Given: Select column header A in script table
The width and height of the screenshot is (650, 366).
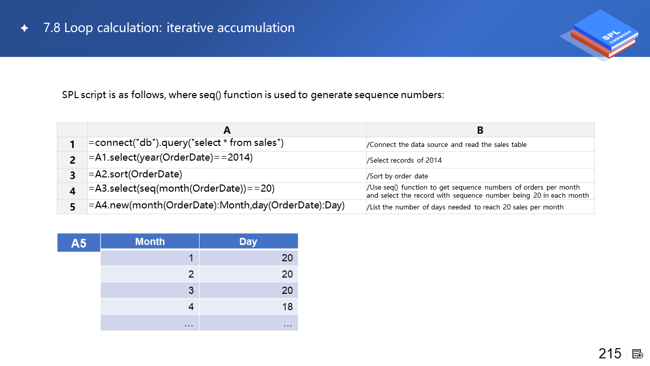Looking at the screenshot, I should coord(226,130).
